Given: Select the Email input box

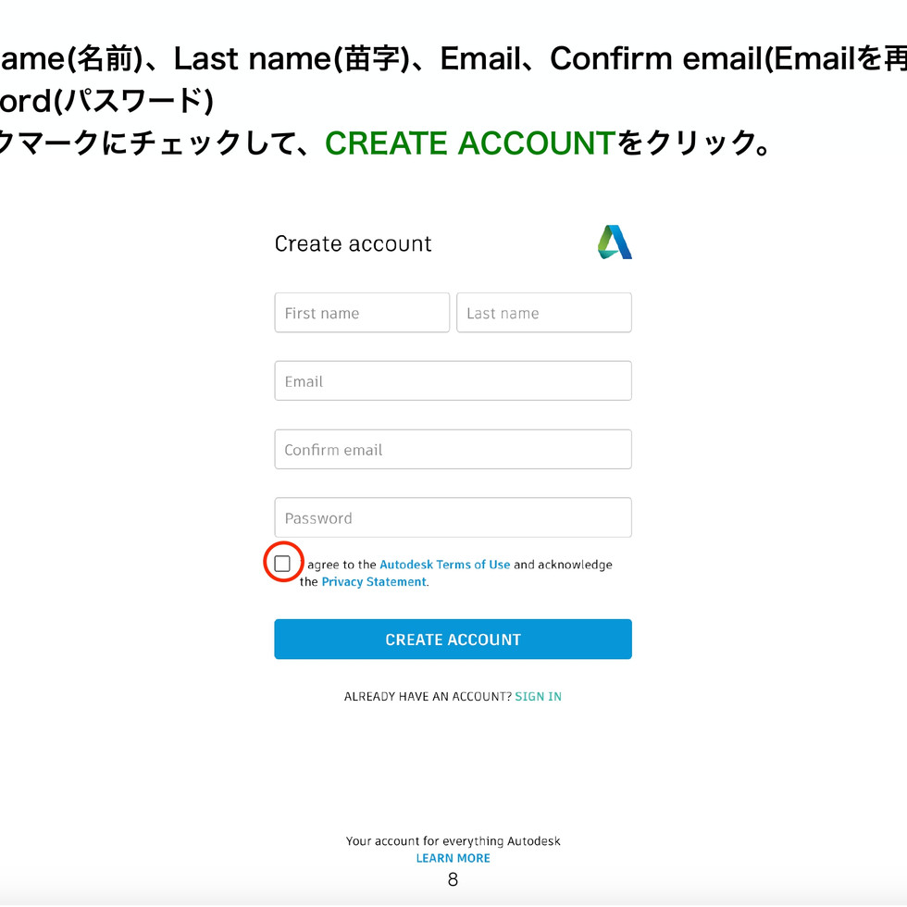Looking at the screenshot, I should pos(453,381).
